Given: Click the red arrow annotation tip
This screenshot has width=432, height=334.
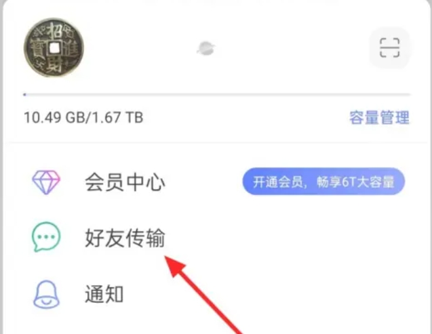Looking at the screenshot, I should point(166,257).
